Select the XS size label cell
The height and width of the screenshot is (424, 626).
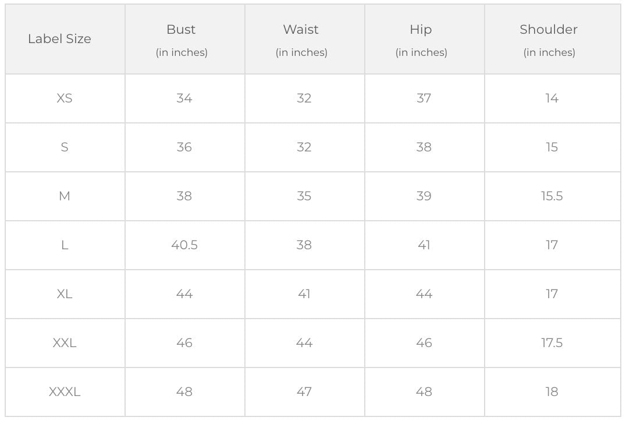[x=65, y=98]
